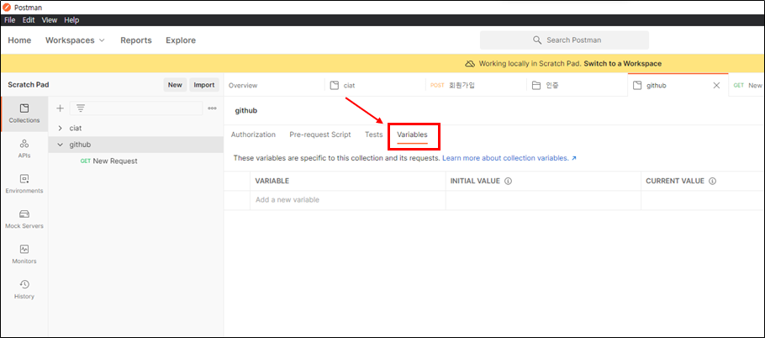
Task: Click Switch to a Workspace link
Action: click(623, 63)
